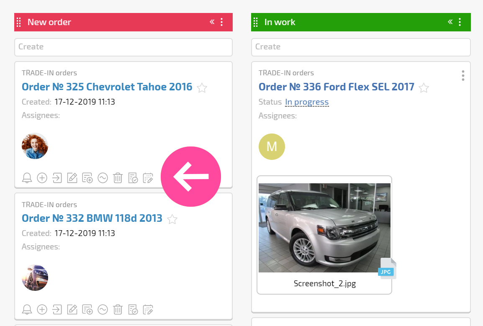Image resolution: width=483 pixels, height=326 pixels.
Task: Click the drag handle of New order column
Action: point(19,22)
